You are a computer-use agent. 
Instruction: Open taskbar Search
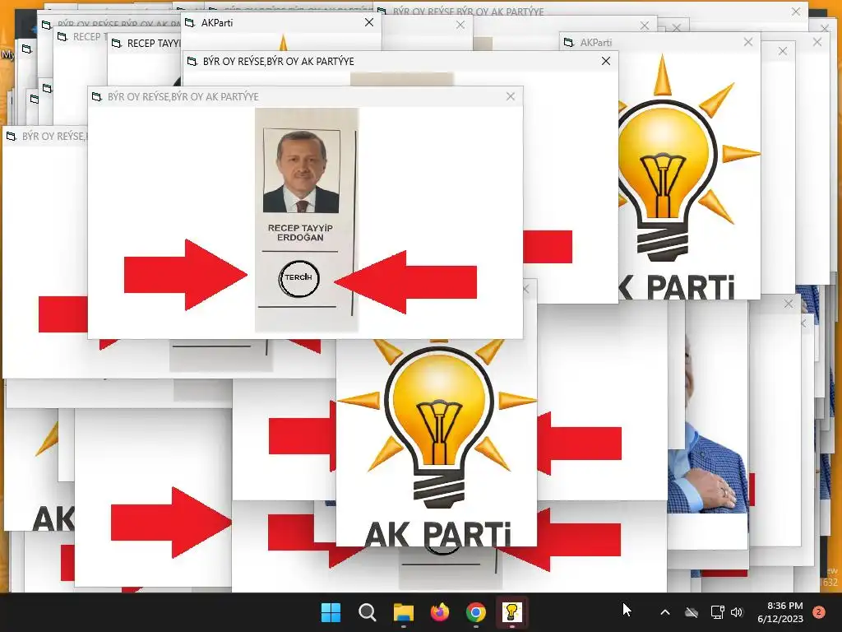point(368,612)
